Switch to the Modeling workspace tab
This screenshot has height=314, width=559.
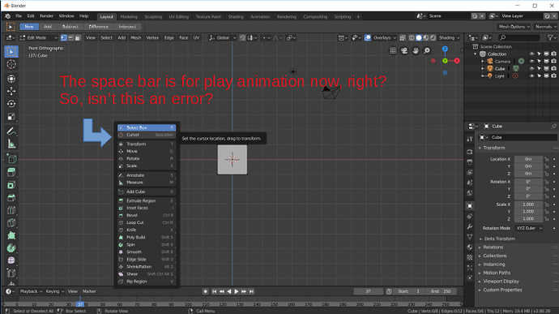(x=129, y=17)
